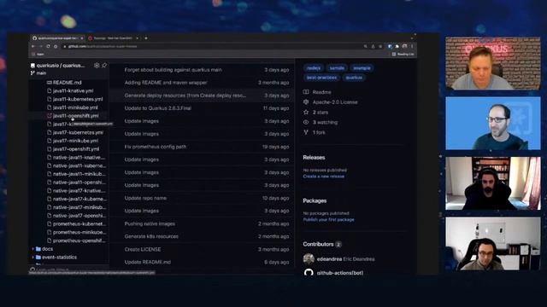Click the quarkus topic tag
This screenshot has width=547, height=307.
[354, 78]
